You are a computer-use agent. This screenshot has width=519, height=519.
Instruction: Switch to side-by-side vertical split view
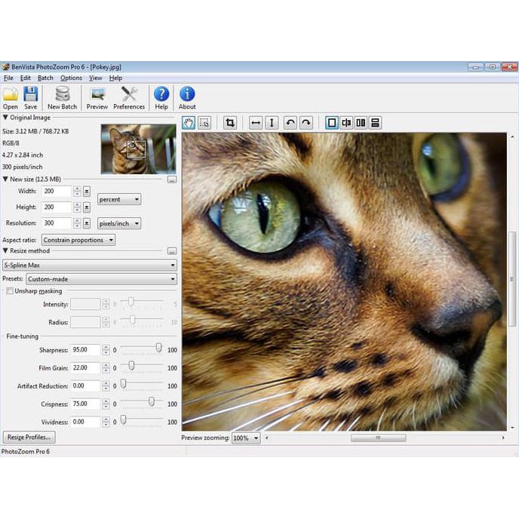coord(361,123)
